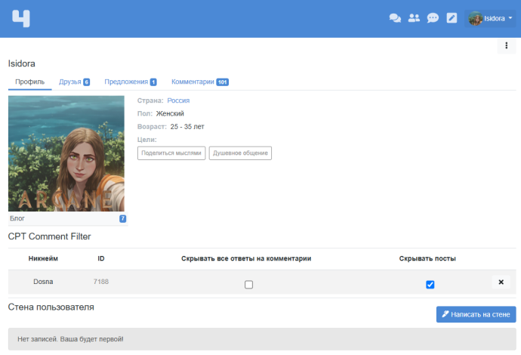Open the profile picture thumbnail
This screenshot has height=355, width=521.
[66, 153]
